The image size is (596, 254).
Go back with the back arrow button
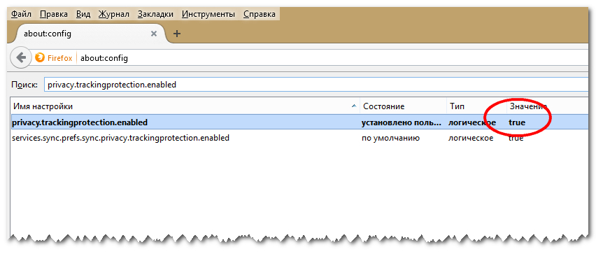pos(21,58)
